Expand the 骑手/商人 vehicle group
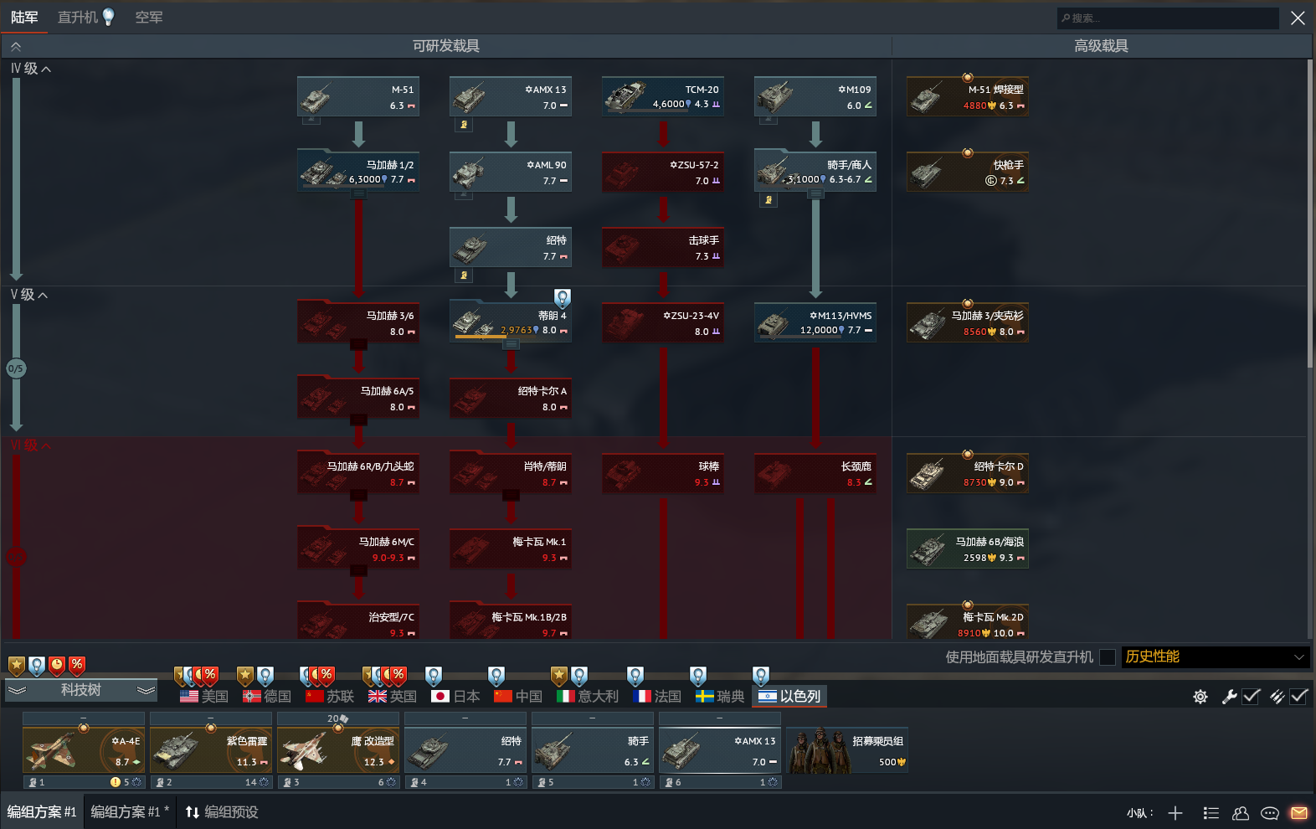This screenshot has height=829, width=1316. click(815, 194)
